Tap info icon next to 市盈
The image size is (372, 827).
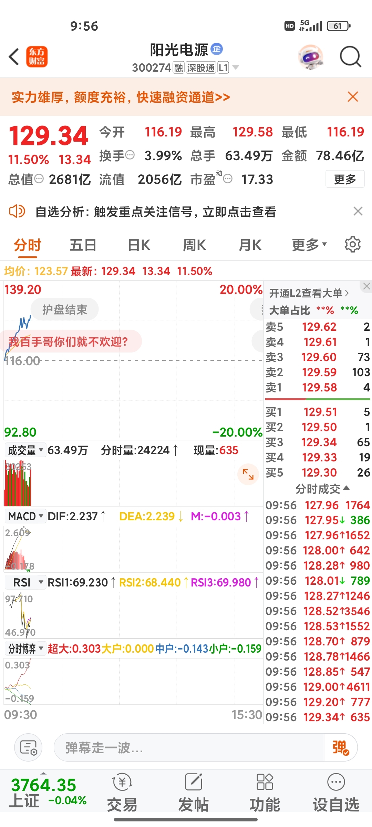pyautogui.click(x=228, y=178)
